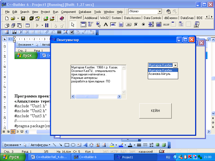Switch to C++Builder 6 taskbar button
Image resolution: width=215 pixels, height=161 pixels.
point(93,157)
